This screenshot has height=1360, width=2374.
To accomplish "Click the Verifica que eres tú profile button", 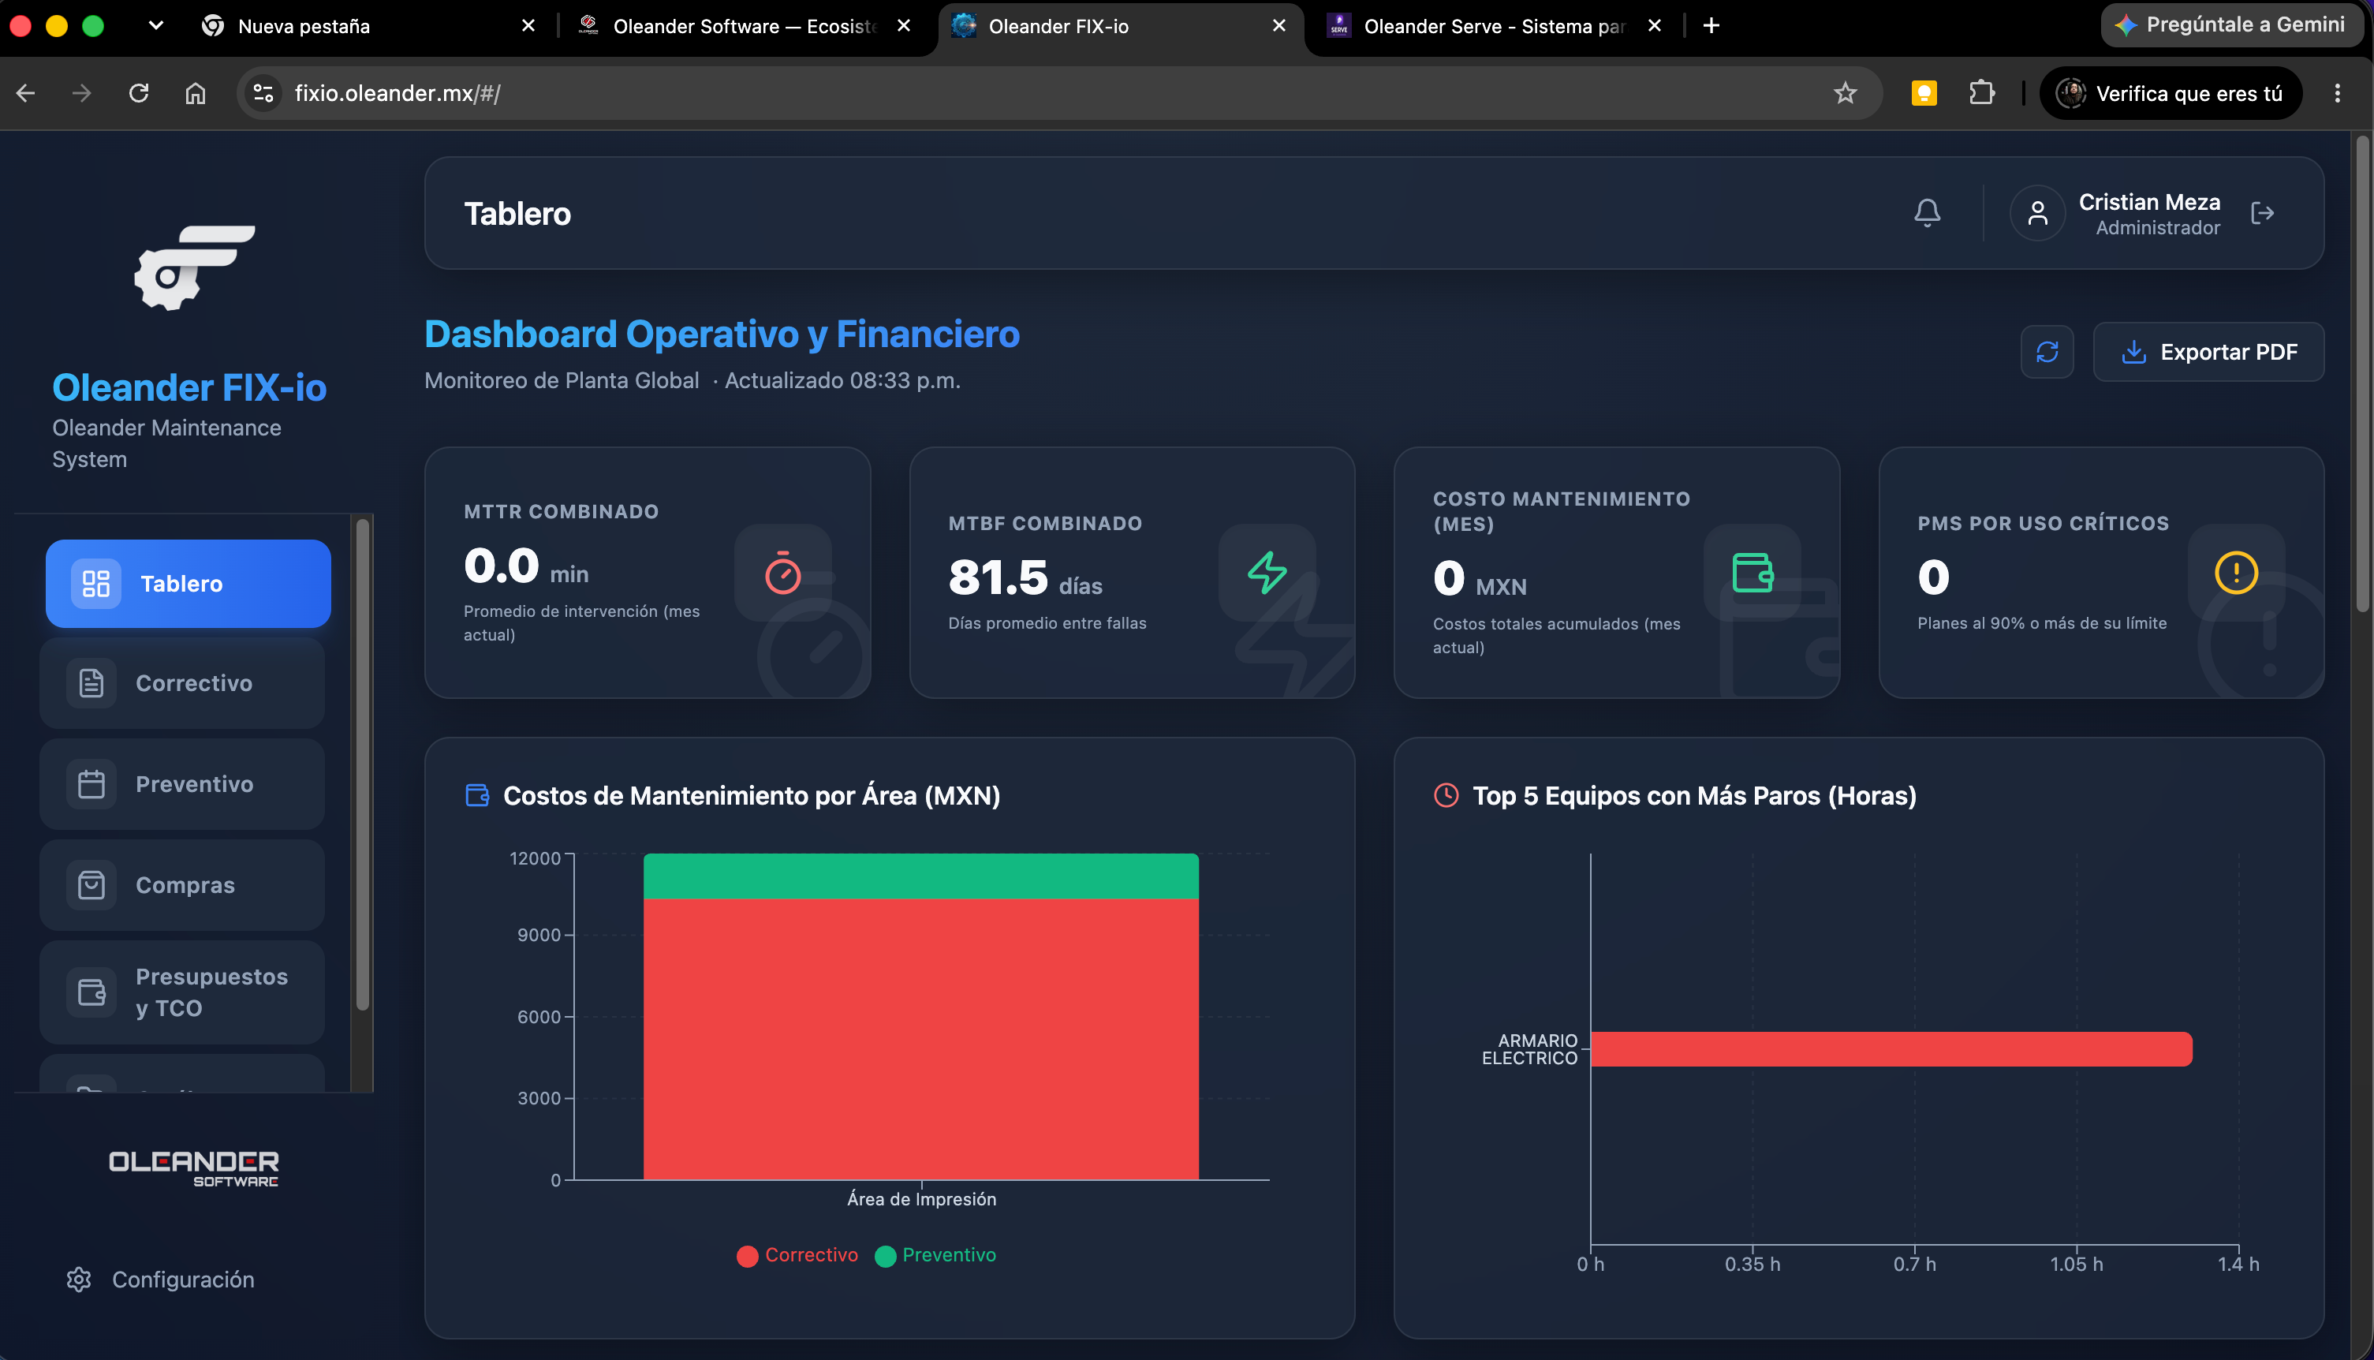I will pos(2171,92).
